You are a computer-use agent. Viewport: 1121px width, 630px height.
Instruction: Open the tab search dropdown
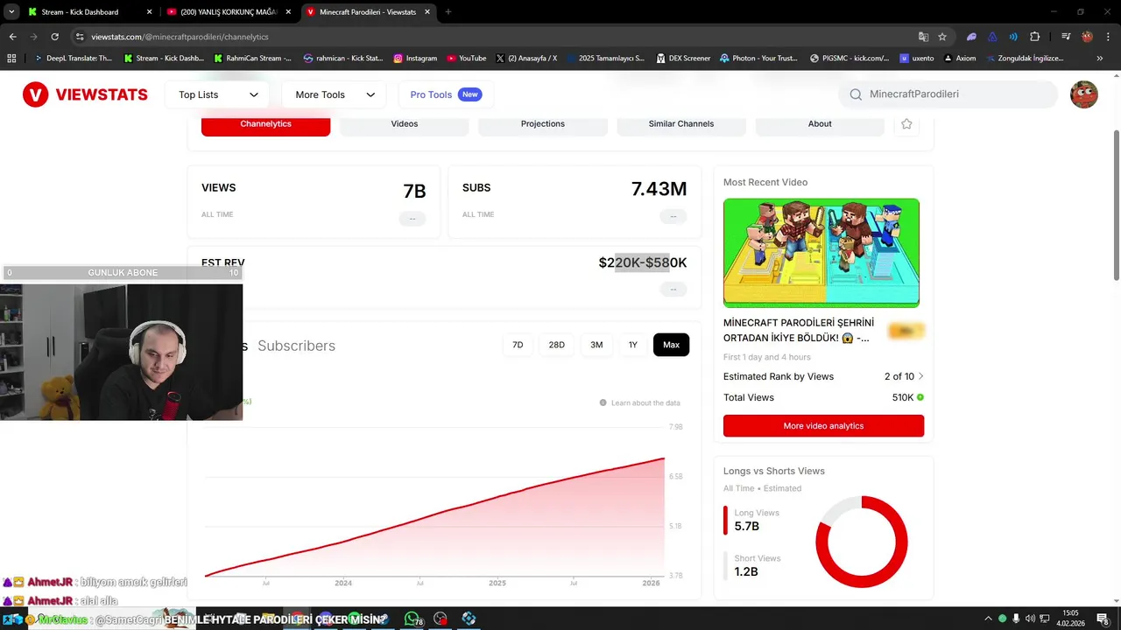[x=11, y=12]
